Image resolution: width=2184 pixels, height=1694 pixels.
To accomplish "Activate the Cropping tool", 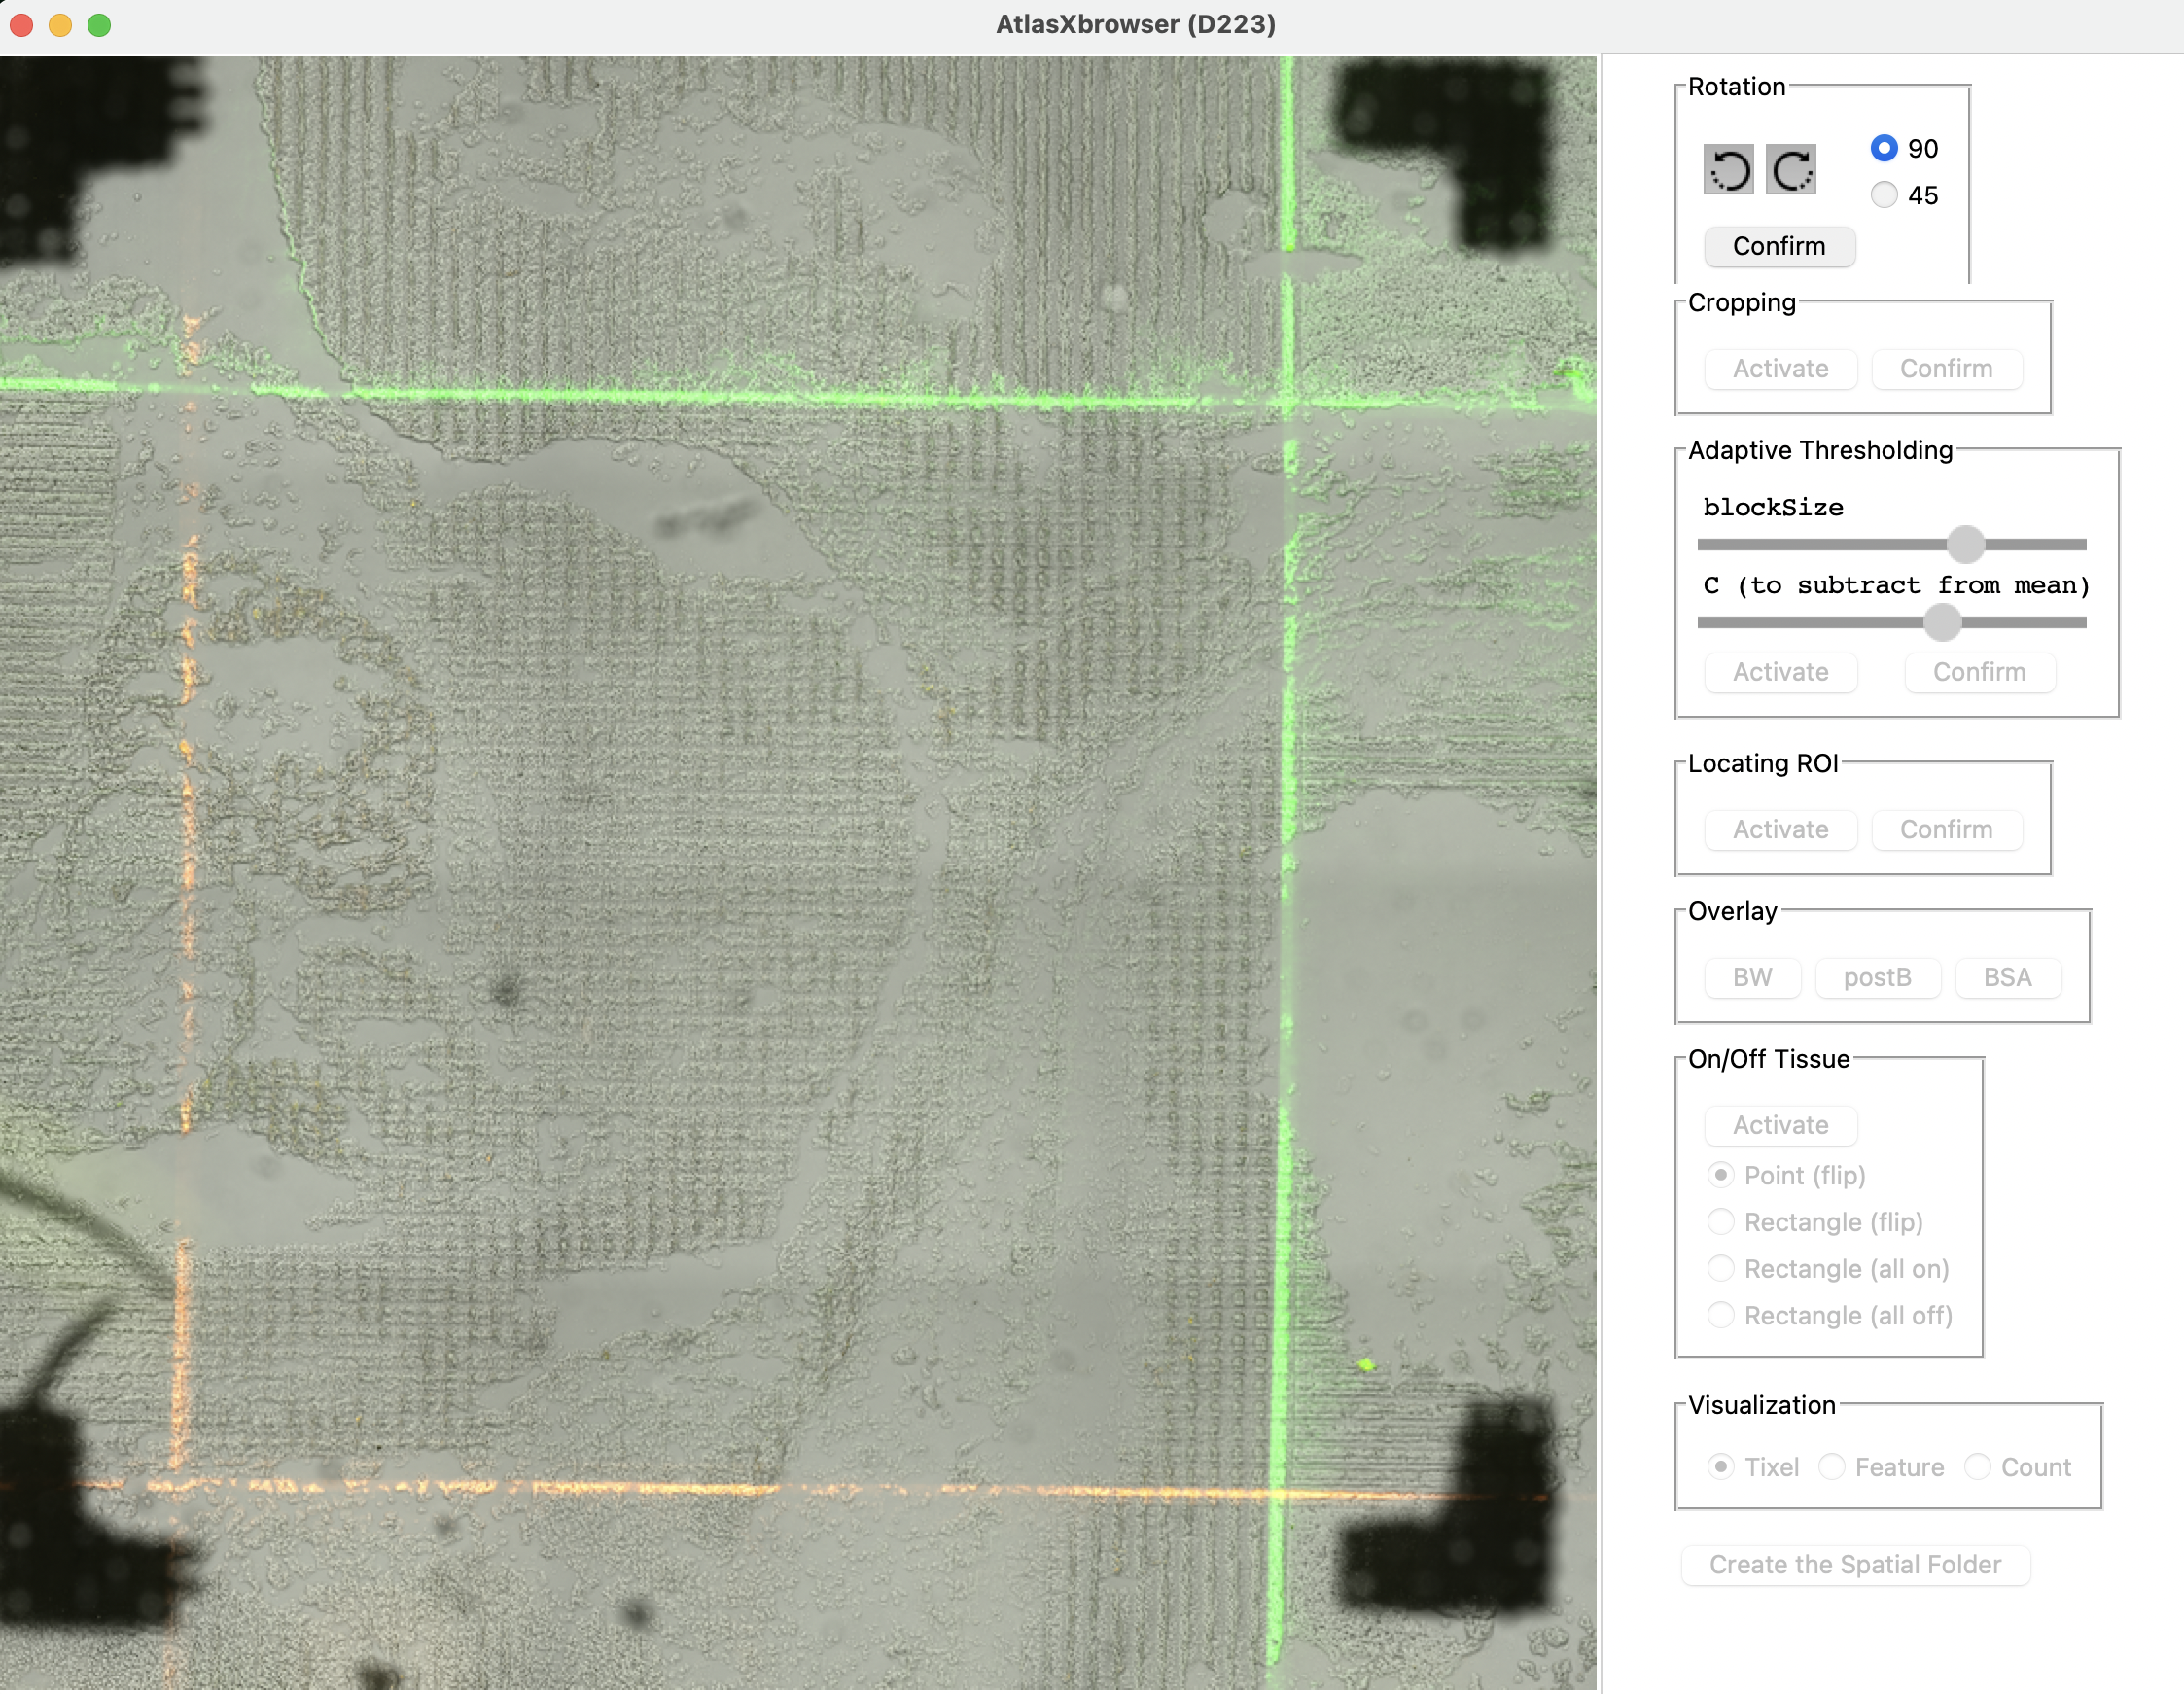I will 1781,369.
